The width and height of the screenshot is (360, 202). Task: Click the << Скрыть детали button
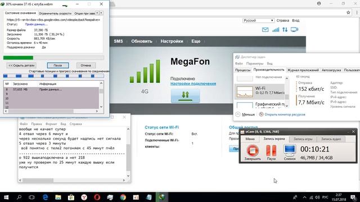(21, 65)
